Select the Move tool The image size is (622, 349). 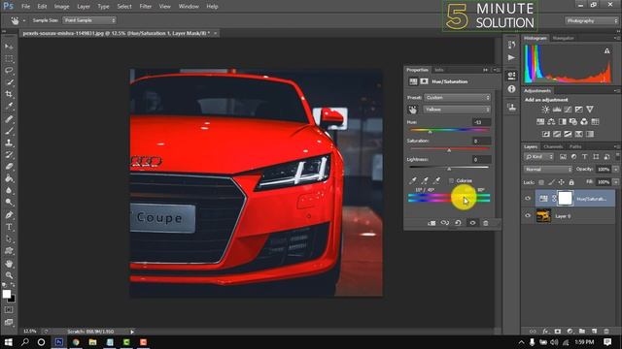point(9,47)
